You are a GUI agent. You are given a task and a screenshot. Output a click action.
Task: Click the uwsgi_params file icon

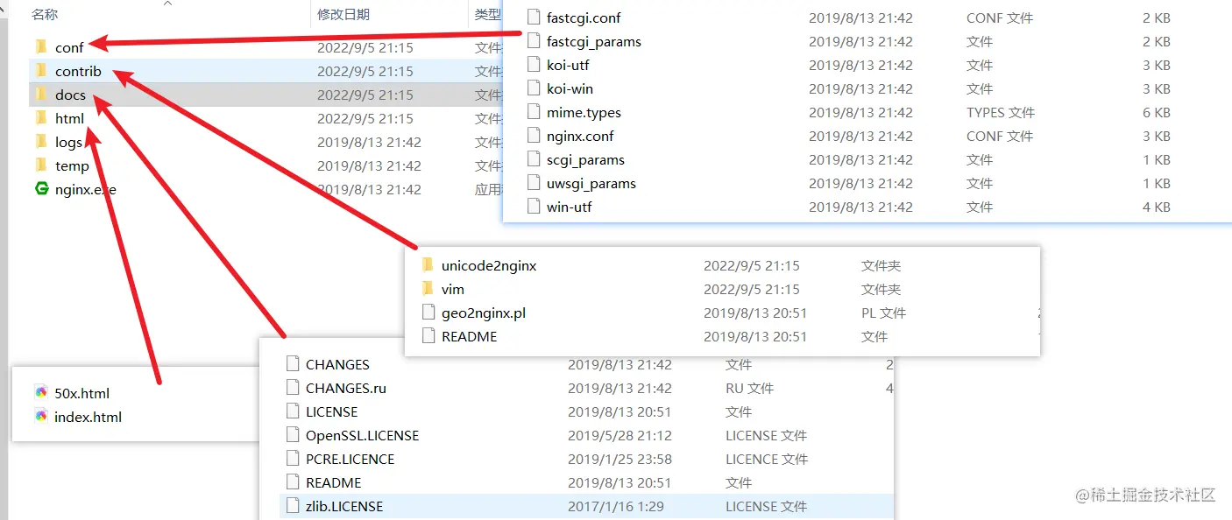tap(533, 183)
